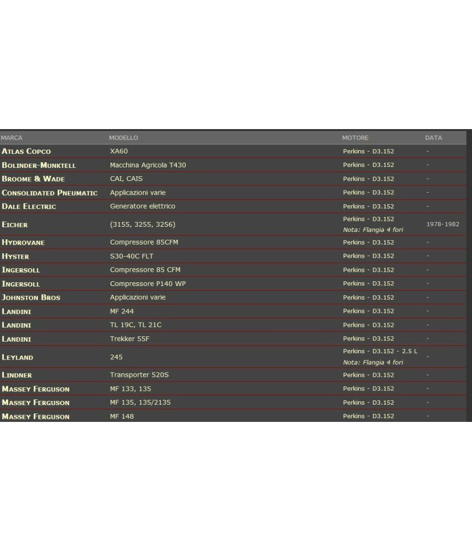Click MF 133, 135 model
Image resolution: width=472 pixels, height=551 pixels.
coord(130,389)
